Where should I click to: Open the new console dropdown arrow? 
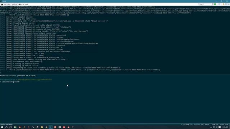[x=217, y=4]
